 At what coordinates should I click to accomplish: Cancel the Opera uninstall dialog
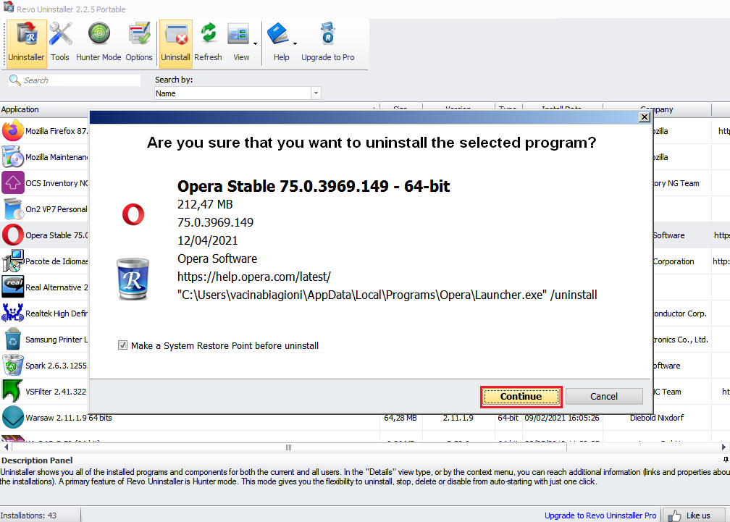604,396
